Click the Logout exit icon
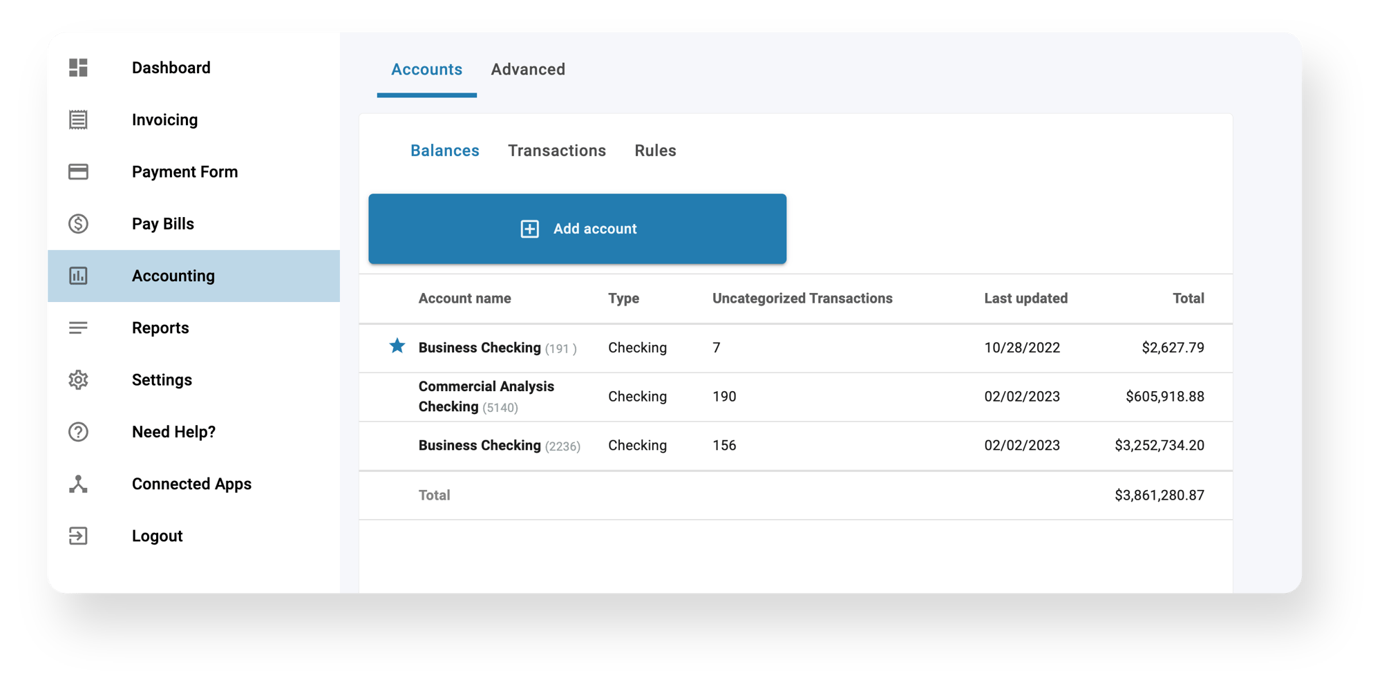The height and width of the screenshot is (689, 1382). coord(78,536)
